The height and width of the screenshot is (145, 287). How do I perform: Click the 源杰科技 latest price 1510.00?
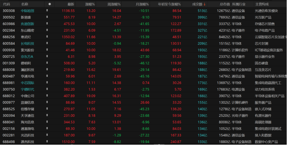[x=68, y=142]
